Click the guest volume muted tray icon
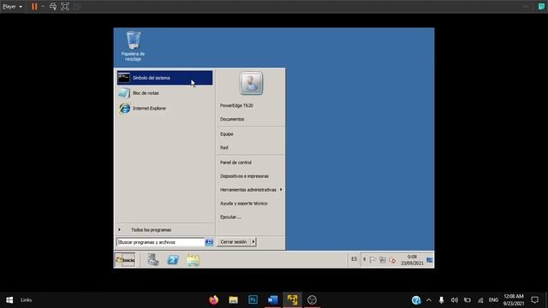 [392, 260]
